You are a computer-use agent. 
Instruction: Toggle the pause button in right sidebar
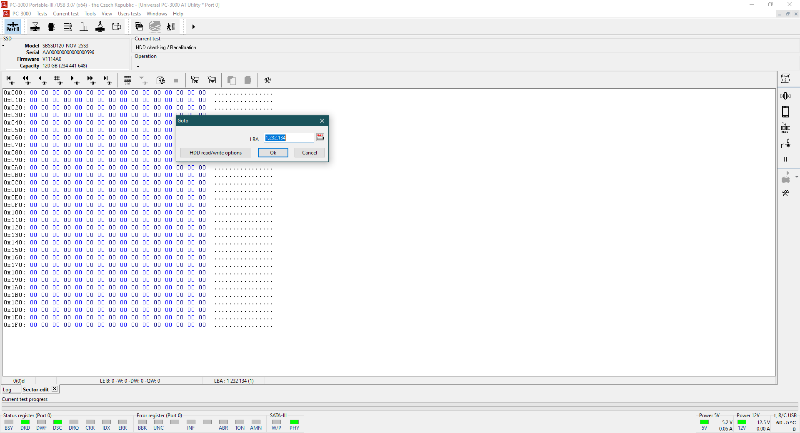pyautogui.click(x=785, y=159)
